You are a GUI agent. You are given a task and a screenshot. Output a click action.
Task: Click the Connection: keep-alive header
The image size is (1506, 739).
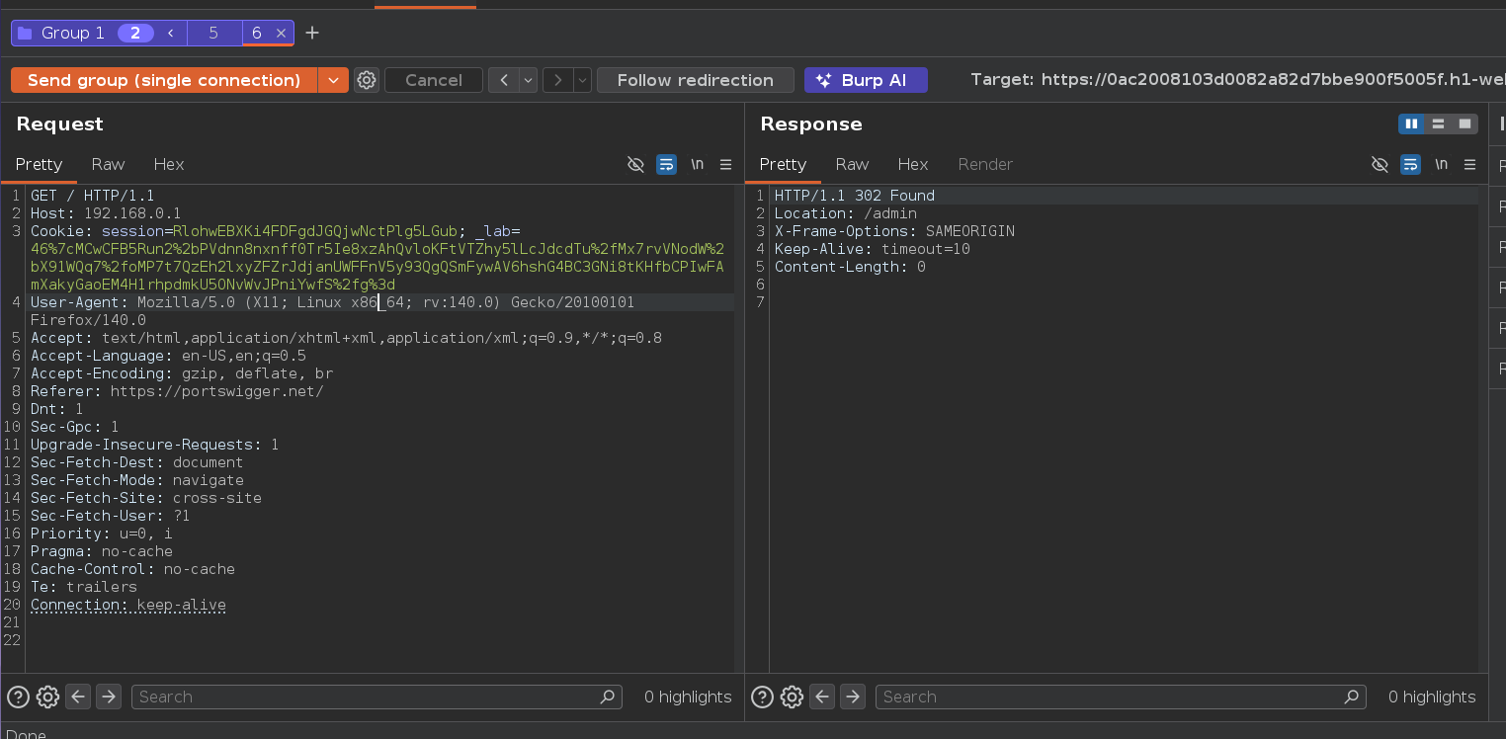coord(128,605)
